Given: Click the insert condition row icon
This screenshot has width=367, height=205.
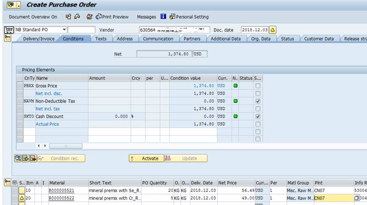Looking at the screenshot, I should 25,158.
